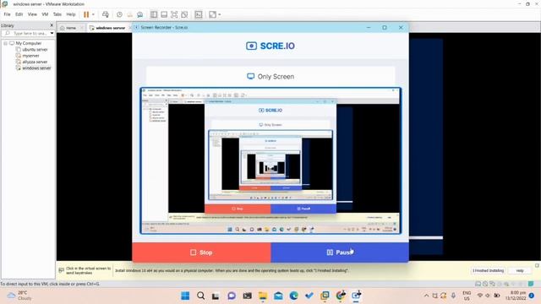Image resolution: width=541 pixels, height=304 pixels.
Task: Show hidden system tray icons
Action: tap(426, 296)
